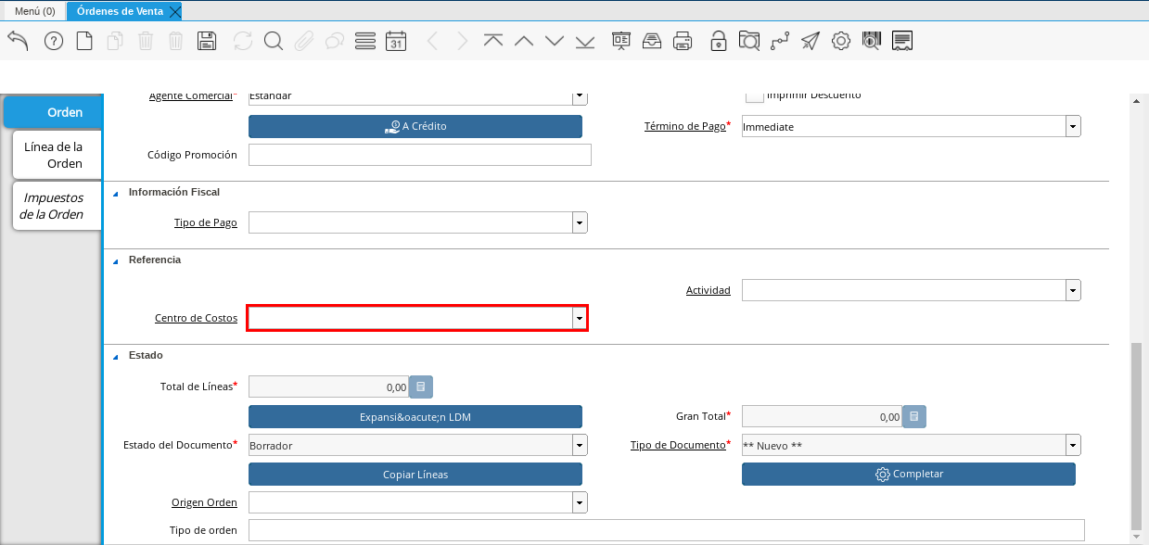Viewport: 1149px width, 545px height.
Task: Click the A Crédito button
Action: pos(415,126)
